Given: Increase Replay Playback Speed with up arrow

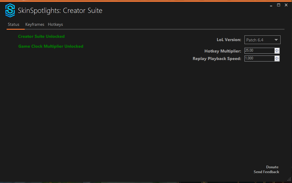Looking at the screenshot, I should click(277, 57).
